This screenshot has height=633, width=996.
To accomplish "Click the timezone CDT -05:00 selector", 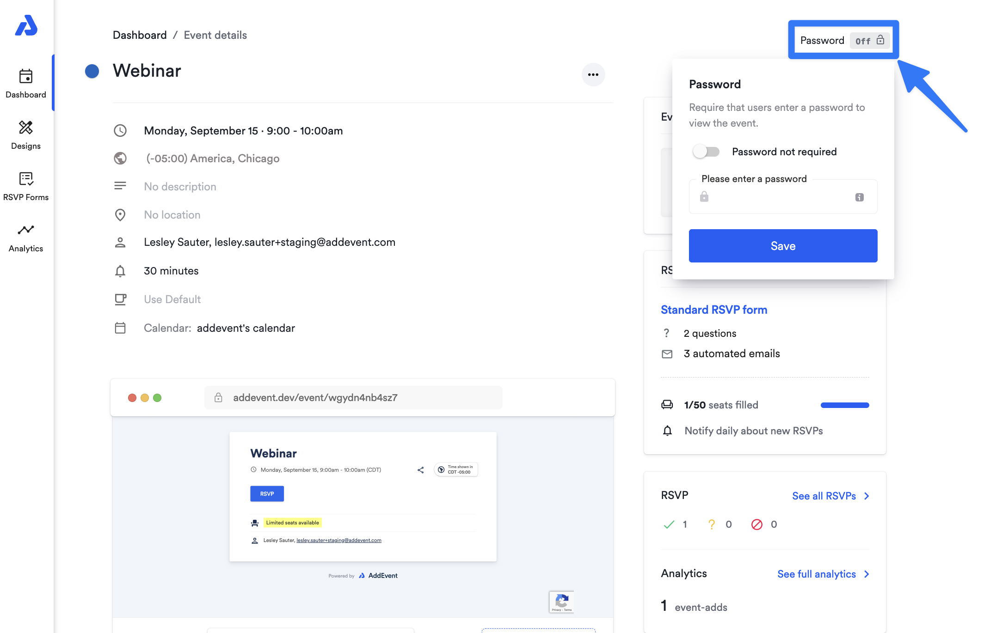I will coord(455,469).
